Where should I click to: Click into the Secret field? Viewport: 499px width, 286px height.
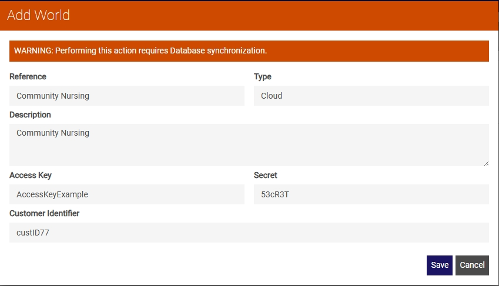[x=371, y=194]
